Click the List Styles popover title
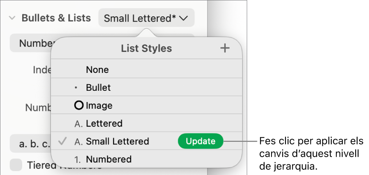The width and height of the screenshot is (369, 175). click(x=147, y=48)
